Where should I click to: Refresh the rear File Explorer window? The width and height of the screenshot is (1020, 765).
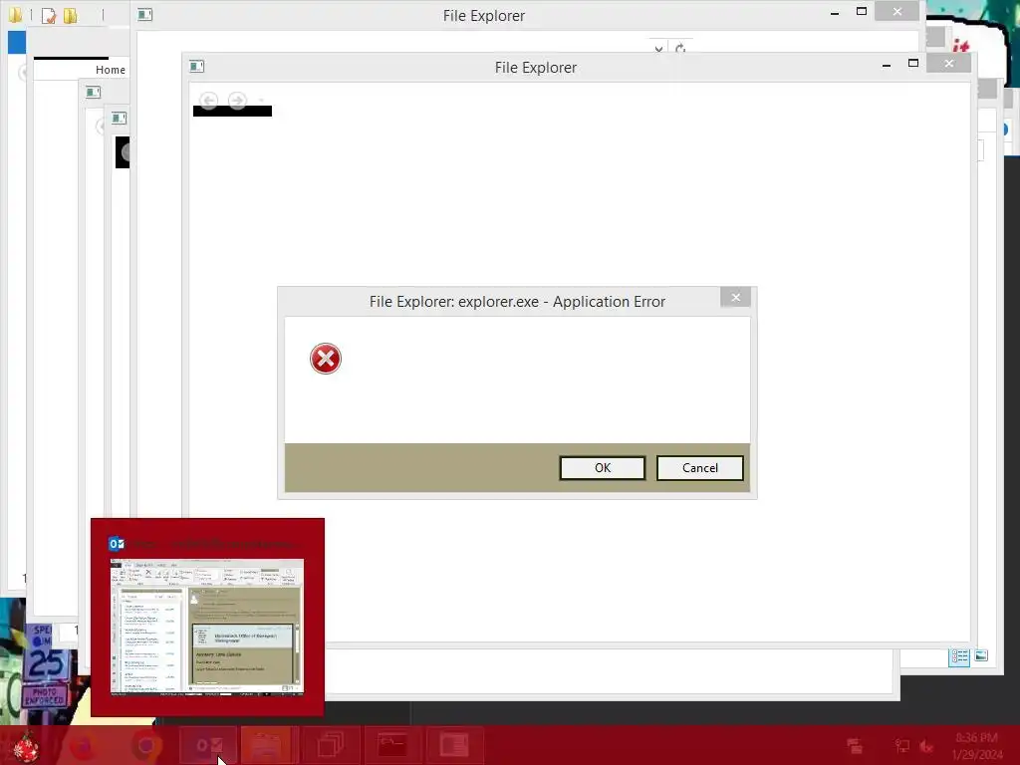coord(680,49)
